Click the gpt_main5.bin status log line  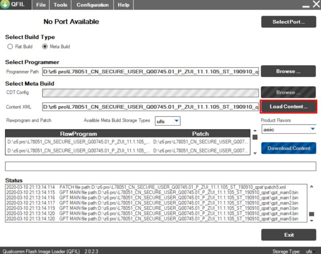(x=152, y=219)
